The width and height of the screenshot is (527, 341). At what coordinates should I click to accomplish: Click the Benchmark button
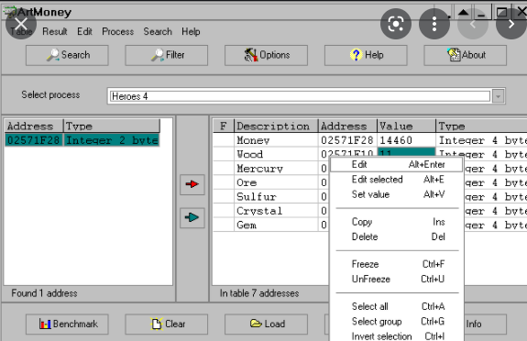pyautogui.click(x=67, y=324)
